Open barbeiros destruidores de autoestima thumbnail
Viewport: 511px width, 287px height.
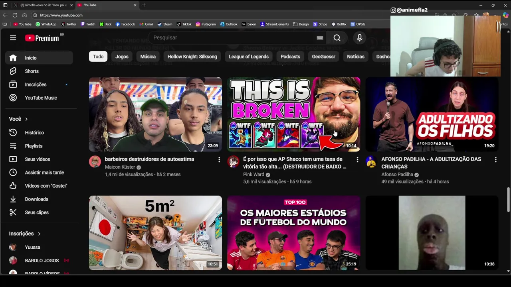point(155,114)
